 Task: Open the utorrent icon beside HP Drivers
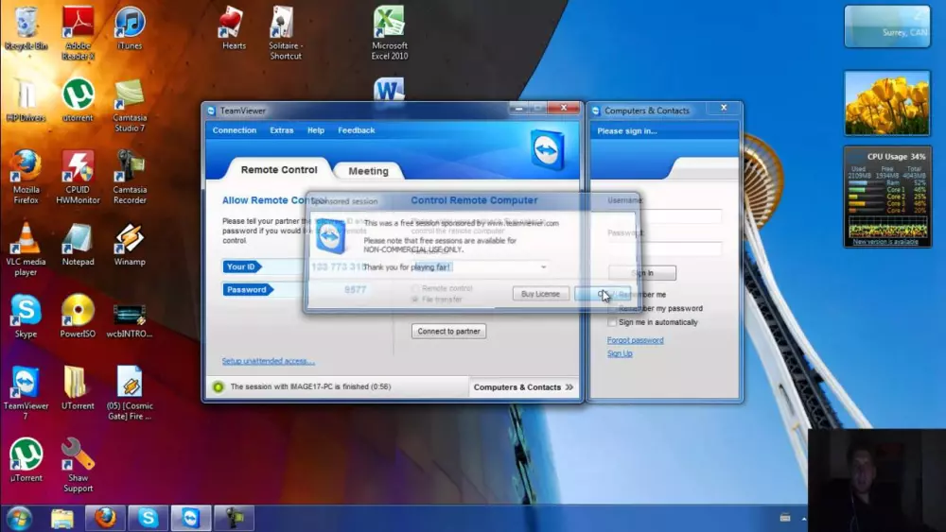(x=78, y=100)
